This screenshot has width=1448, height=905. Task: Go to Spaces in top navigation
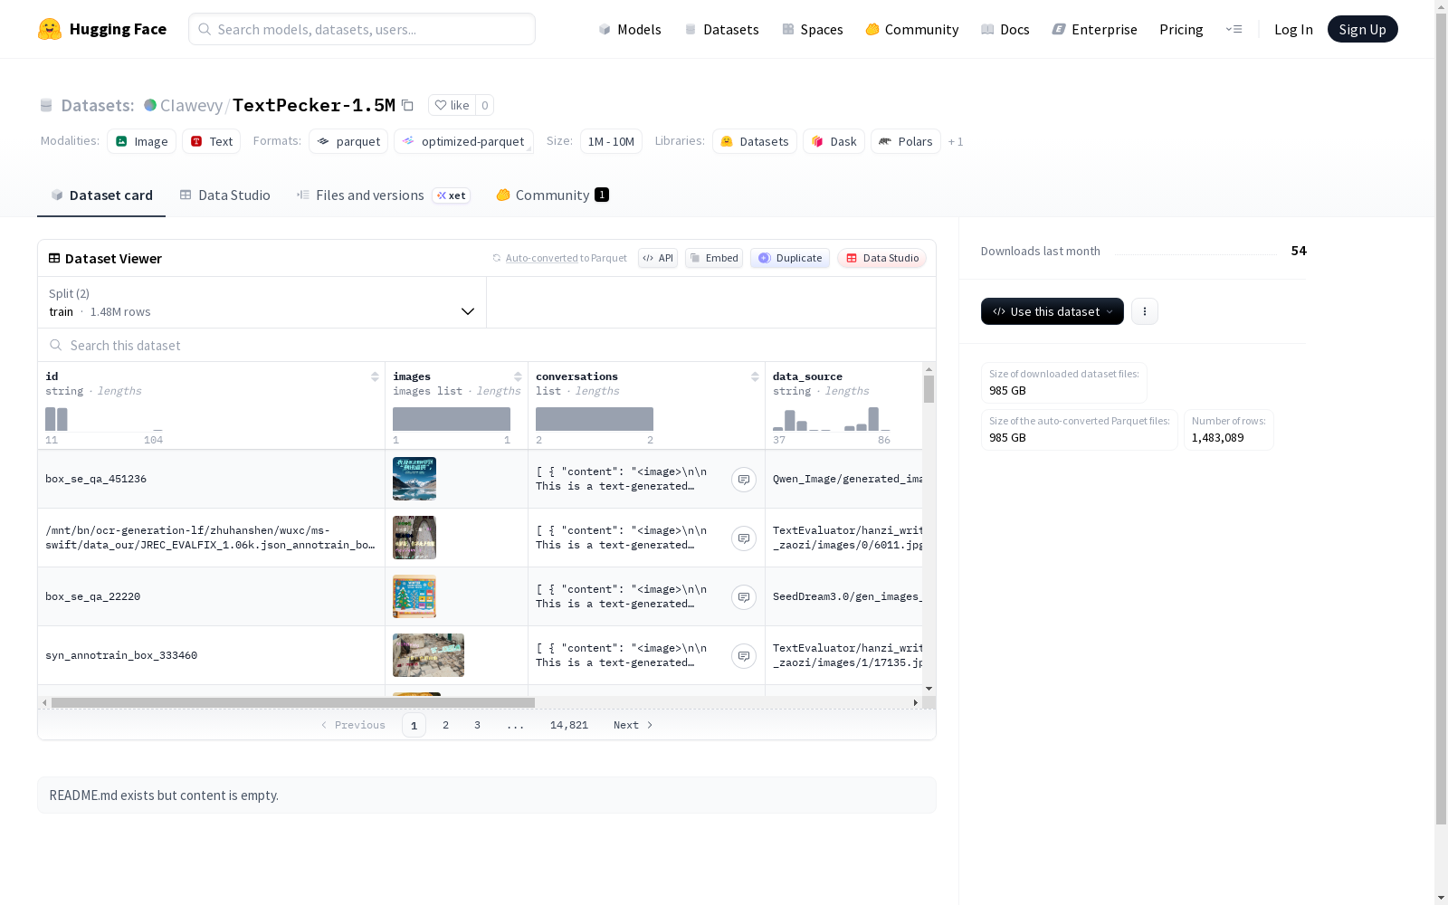(x=812, y=29)
